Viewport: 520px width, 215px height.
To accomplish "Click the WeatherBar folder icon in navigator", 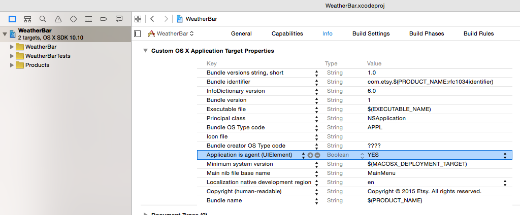I will [20, 47].
